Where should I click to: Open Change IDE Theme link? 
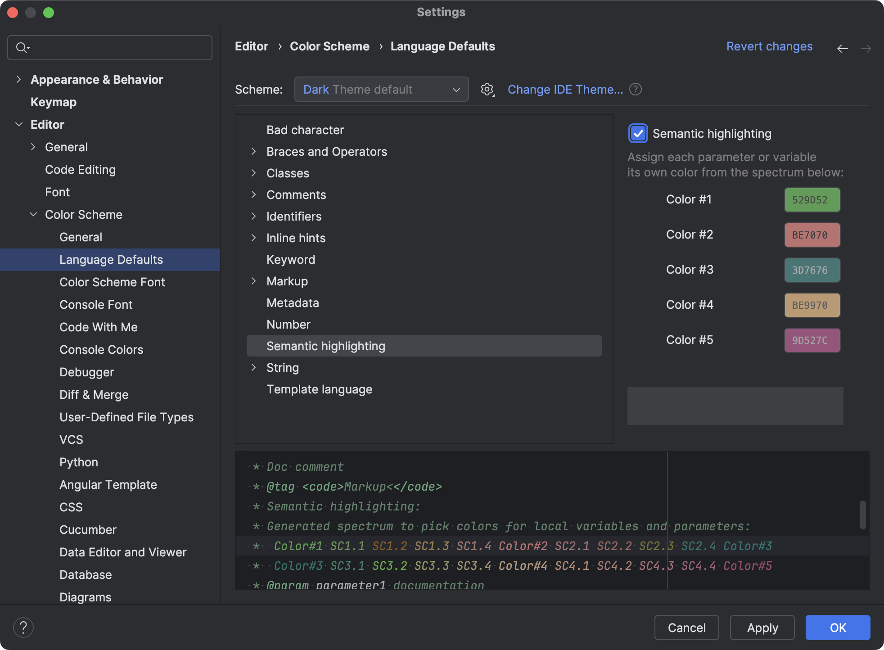tap(566, 89)
